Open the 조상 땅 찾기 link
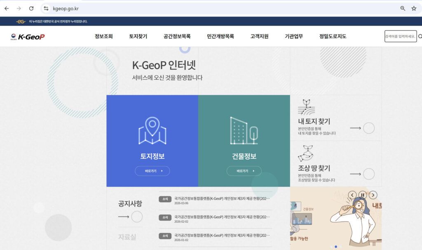The width and height of the screenshot is (422, 250). (x=314, y=168)
